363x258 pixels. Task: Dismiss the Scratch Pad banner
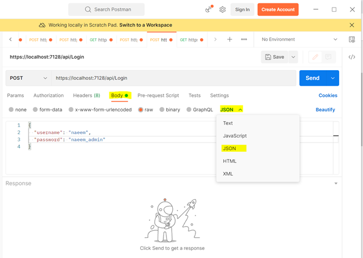(x=351, y=25)
